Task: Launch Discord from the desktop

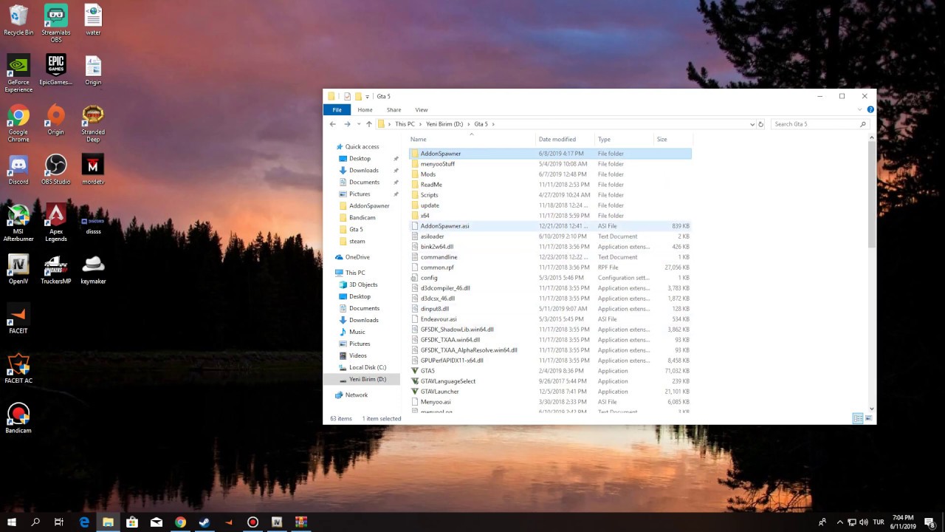Action: (x=18, y=169)
